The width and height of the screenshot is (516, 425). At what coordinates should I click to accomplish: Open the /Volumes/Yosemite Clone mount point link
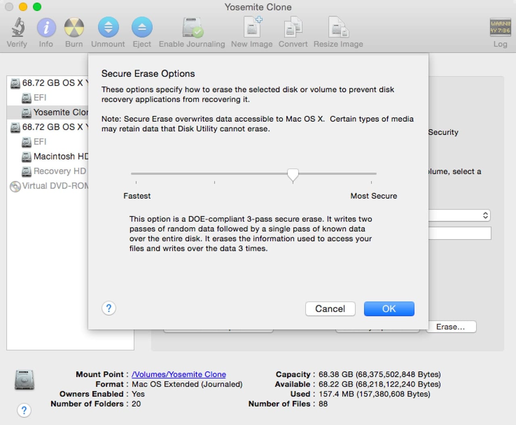point(179,374)
